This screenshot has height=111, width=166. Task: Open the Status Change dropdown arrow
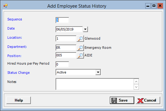[98, 72]
